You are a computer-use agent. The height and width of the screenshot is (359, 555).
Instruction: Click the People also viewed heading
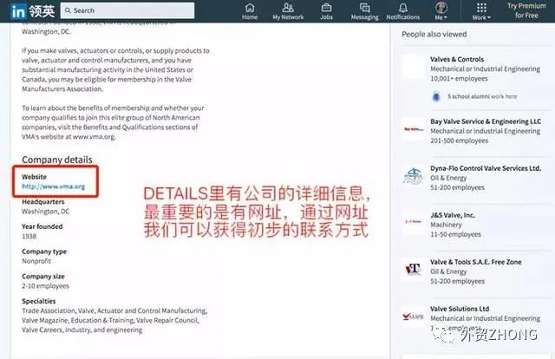(x=434, y=35)
